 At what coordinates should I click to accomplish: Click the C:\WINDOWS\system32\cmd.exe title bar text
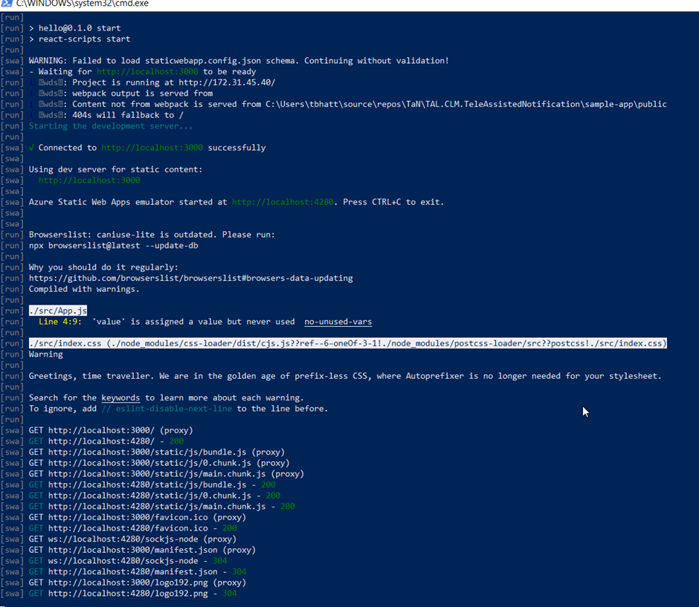pos(82,4)
